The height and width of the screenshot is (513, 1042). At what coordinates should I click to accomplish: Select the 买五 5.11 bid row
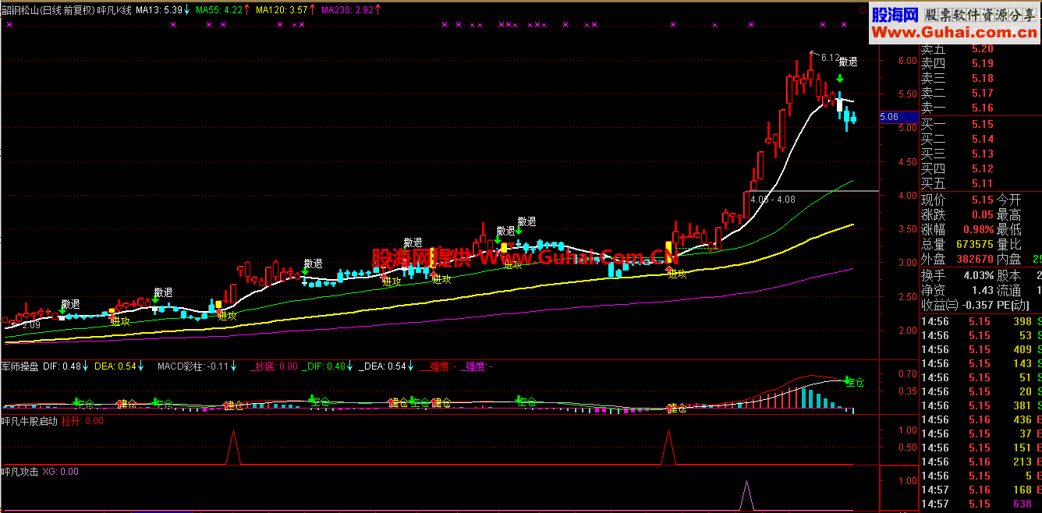point(980,183)
